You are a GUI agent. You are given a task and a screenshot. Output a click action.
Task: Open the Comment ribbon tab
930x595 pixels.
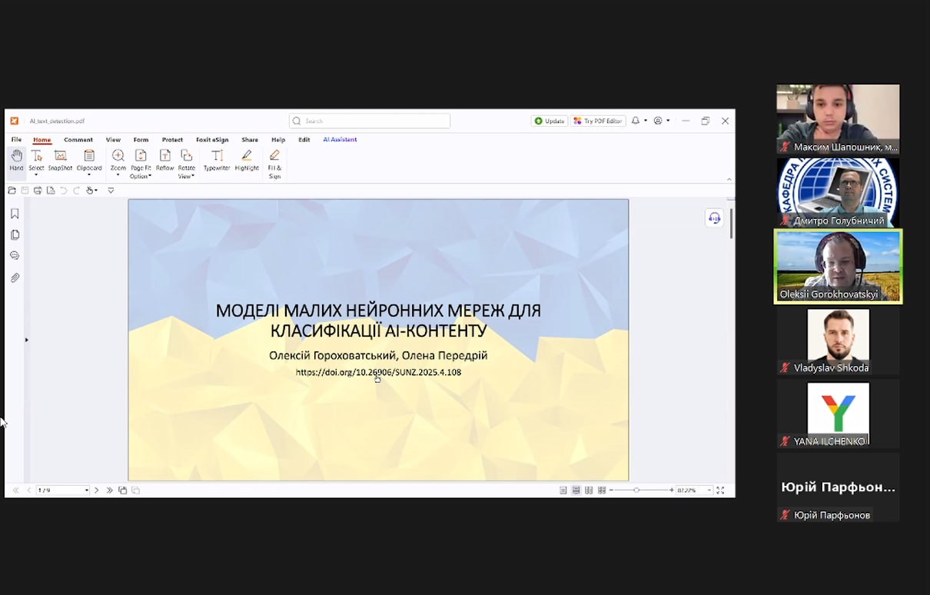(78, 140)
